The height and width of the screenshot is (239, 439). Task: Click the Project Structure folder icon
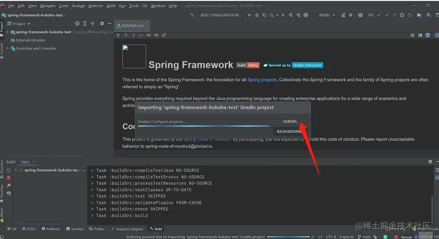[419, 15]
